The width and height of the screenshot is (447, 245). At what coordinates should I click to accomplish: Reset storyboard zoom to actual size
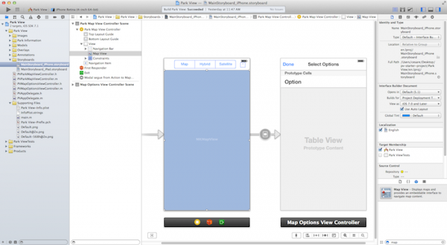(x=354, y=235)
